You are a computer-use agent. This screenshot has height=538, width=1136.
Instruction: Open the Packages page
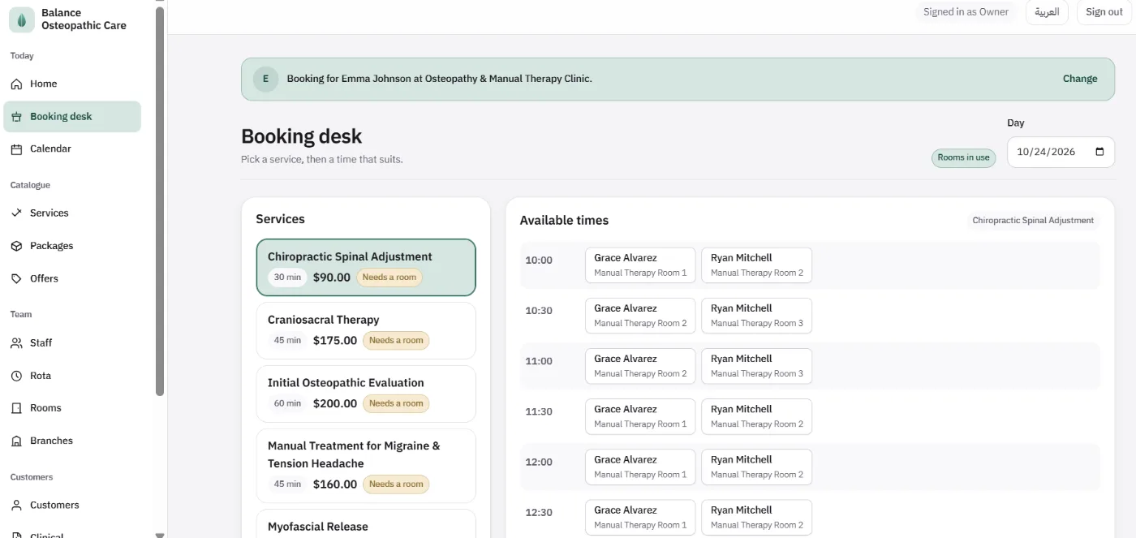[x=72, y=245]
